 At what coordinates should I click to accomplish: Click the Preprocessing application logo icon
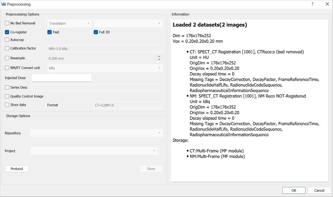point(4,4)
